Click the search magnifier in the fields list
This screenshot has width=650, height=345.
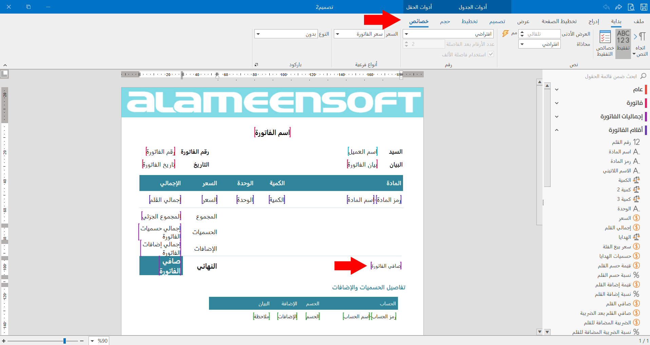tap(643, 76)
